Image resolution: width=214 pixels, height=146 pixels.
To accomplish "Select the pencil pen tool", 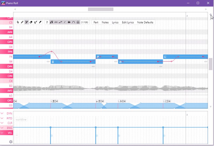I will point(22,23).
